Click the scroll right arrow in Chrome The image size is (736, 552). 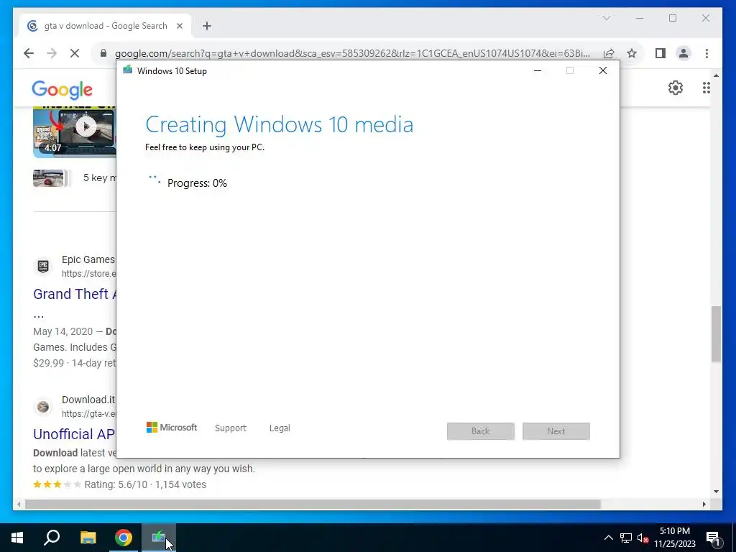(704, 504)
